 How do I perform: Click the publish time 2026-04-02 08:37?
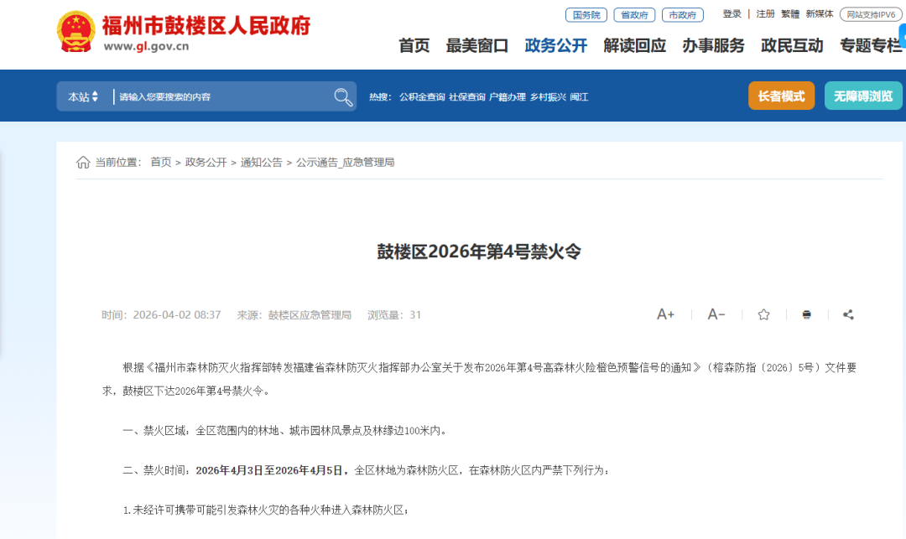coord(177,315)
